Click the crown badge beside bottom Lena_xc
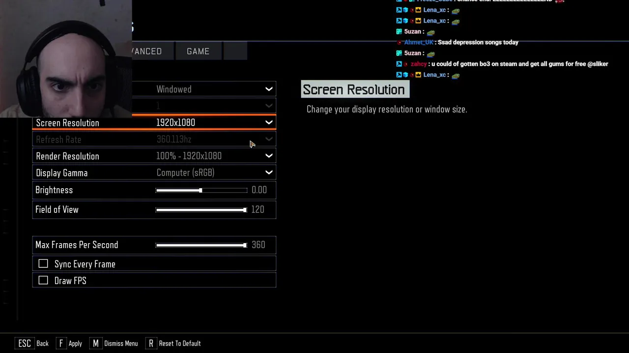The height and width of the screenshot is (353, 629). coord(418,75)
